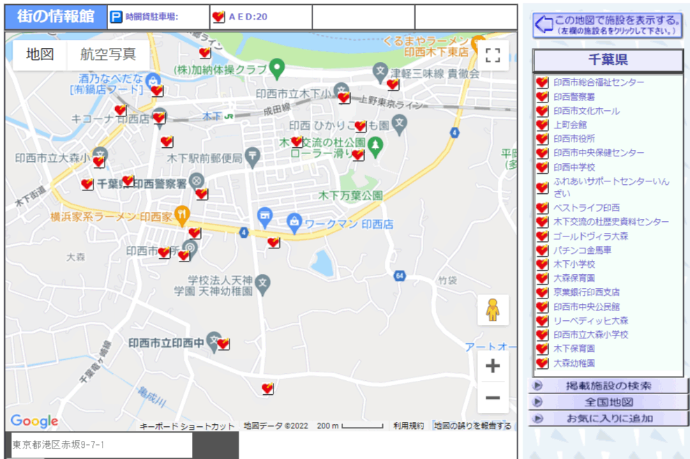Click ふれあいサポートセンターいんざい list entry
This screenshot has height=459, width=690.
coord(611,187)
